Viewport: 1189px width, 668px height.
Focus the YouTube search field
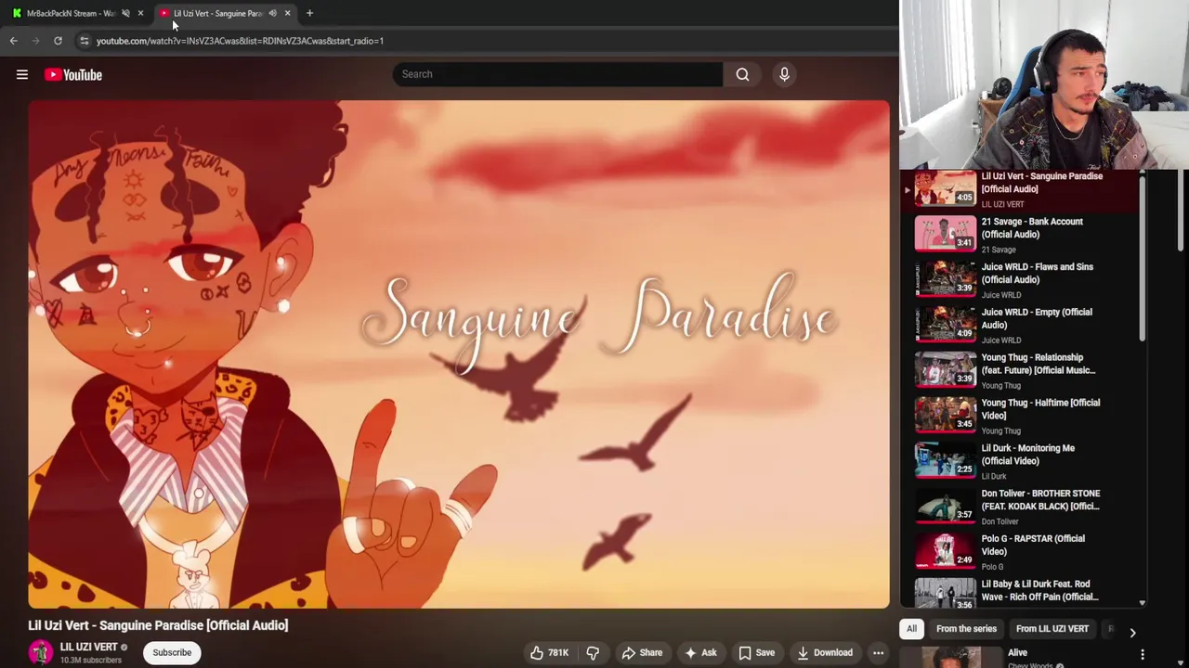coord(557,74)
